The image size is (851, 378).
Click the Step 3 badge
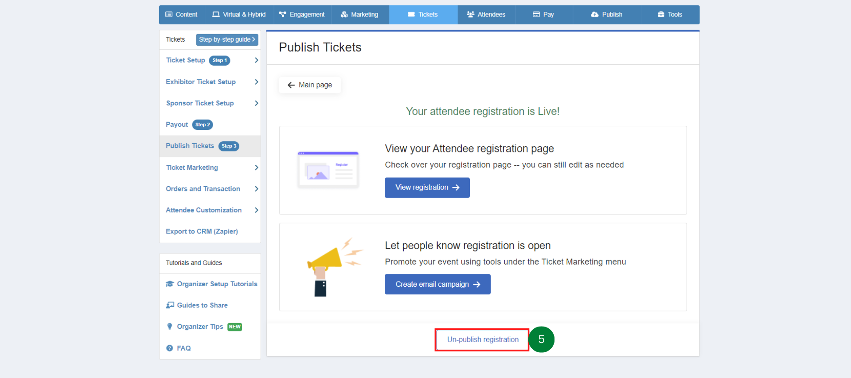229,146
